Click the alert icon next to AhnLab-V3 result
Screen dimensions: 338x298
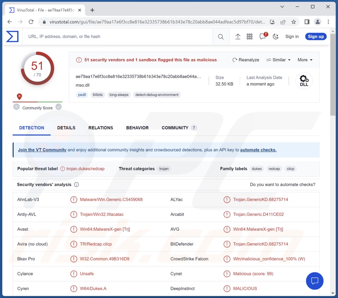click(x=74, y=200)
